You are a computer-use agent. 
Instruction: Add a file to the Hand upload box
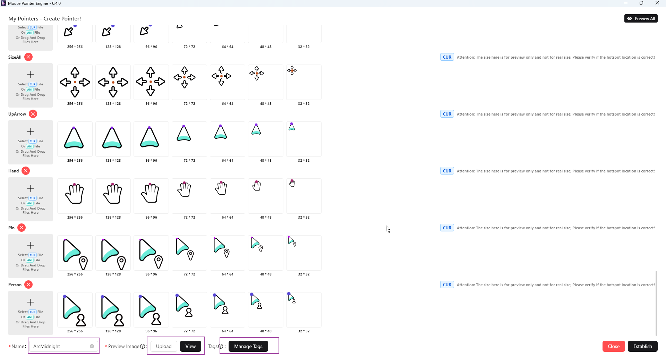[x=31, y=199]
